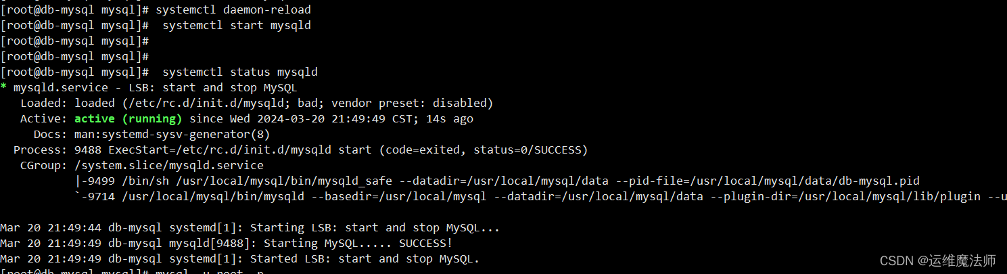Click the /system.slice/mysqld.service CGroup path

[x=169, y=166]
